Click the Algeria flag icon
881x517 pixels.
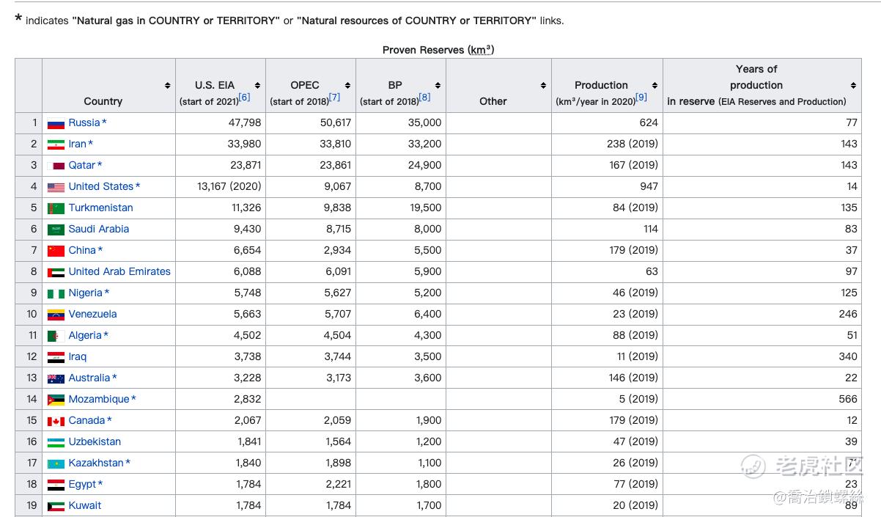[56, 336]
